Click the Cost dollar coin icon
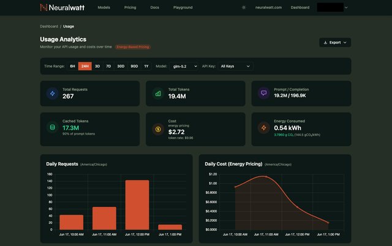The image size is (392, 246). pyautogui.click(x=158, y=129)
